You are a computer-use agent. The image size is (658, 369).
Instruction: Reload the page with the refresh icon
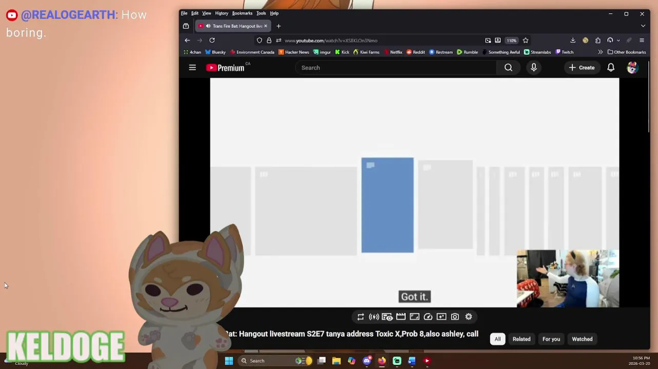click(x=212, y=40)
